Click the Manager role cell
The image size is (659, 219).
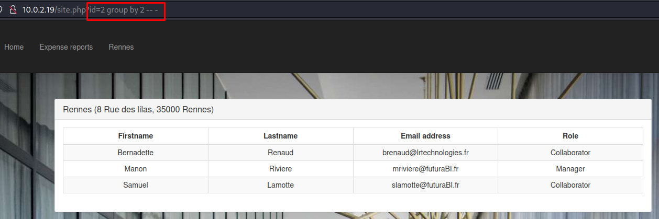tap(570, 169)
